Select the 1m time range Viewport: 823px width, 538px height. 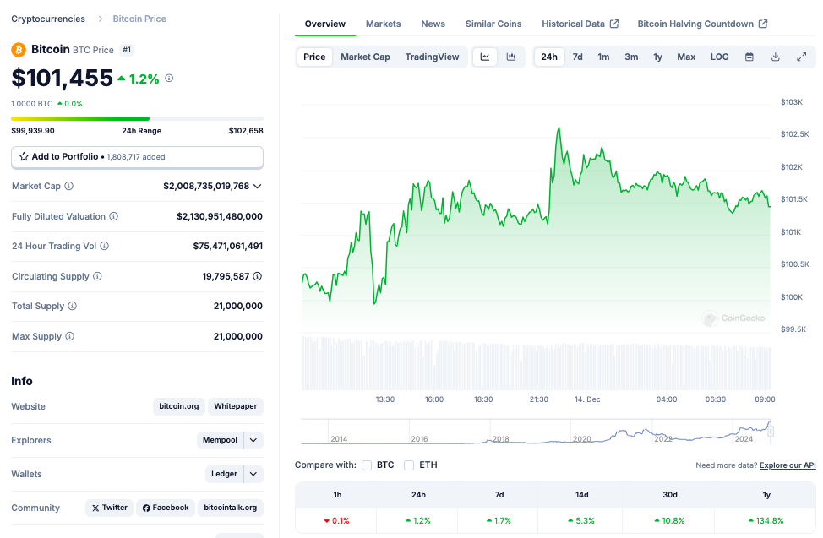(x=603, y=57)
